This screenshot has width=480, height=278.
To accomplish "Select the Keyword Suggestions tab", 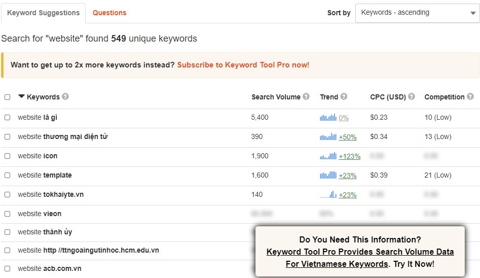I will [x=43, y=13].
